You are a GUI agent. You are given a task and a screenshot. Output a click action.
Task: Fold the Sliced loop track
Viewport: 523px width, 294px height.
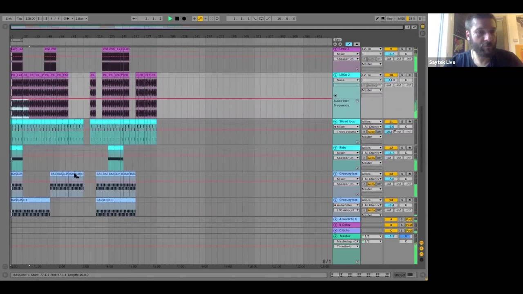(335, 122)
